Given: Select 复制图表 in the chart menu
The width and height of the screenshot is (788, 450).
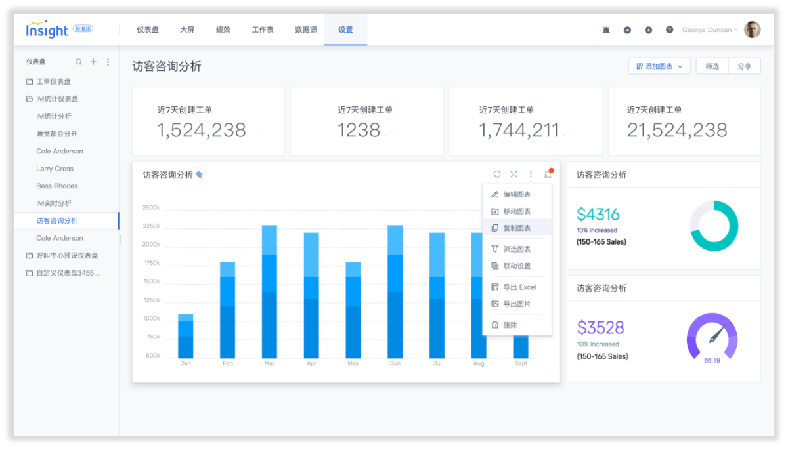Looking at the screenshot, I should (x=517, y=228).
